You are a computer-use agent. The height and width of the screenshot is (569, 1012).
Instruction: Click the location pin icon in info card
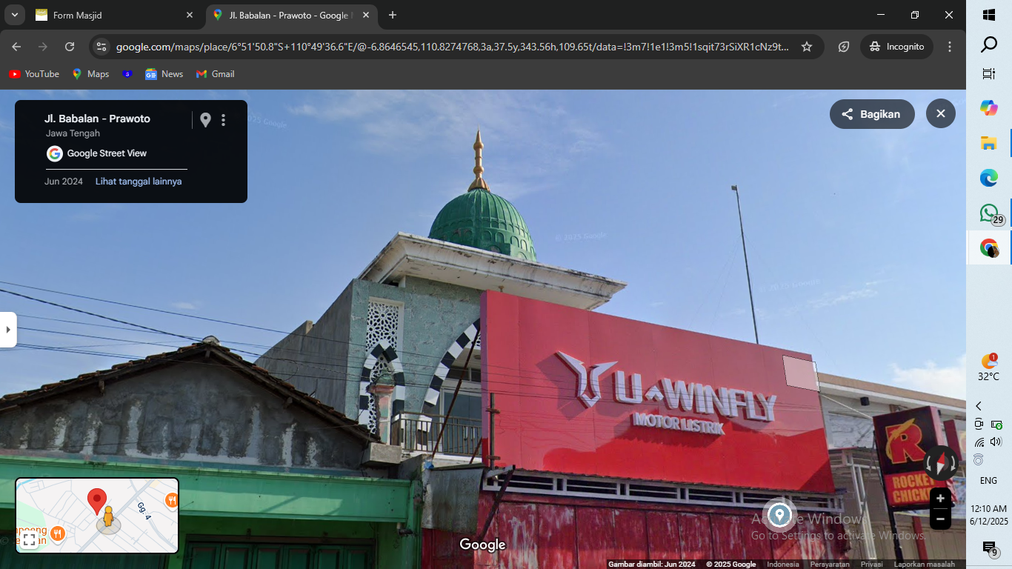[205, 120]
